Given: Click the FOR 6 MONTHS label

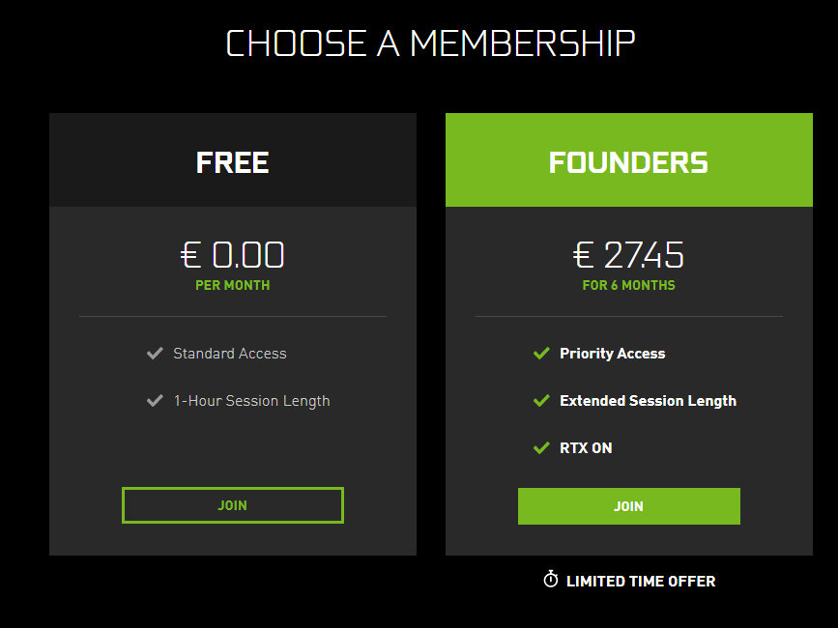Looking at the screenshot, I should (628, 285).
